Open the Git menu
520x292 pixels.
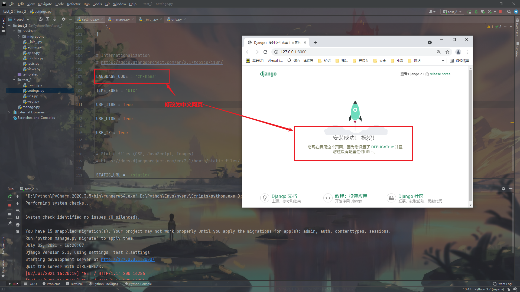pyautogui.click(x=108, y=4)
